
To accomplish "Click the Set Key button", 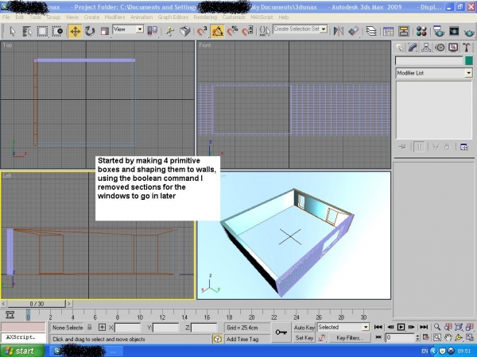I will [304, 338].
